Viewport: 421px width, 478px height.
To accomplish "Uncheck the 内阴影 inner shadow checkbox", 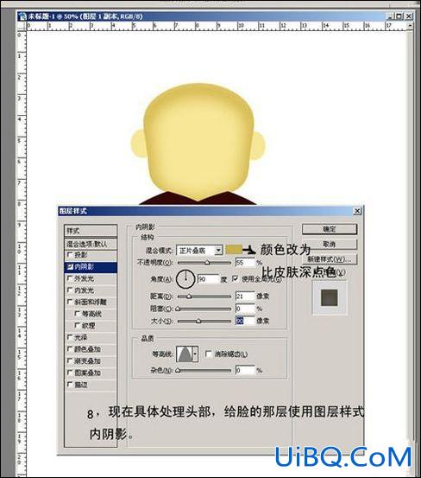I will pos(70,267).
